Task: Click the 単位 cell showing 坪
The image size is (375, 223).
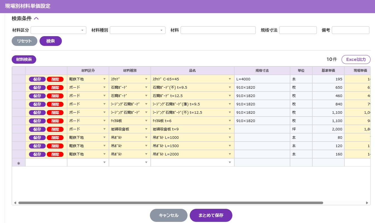Action: point(301,129)
